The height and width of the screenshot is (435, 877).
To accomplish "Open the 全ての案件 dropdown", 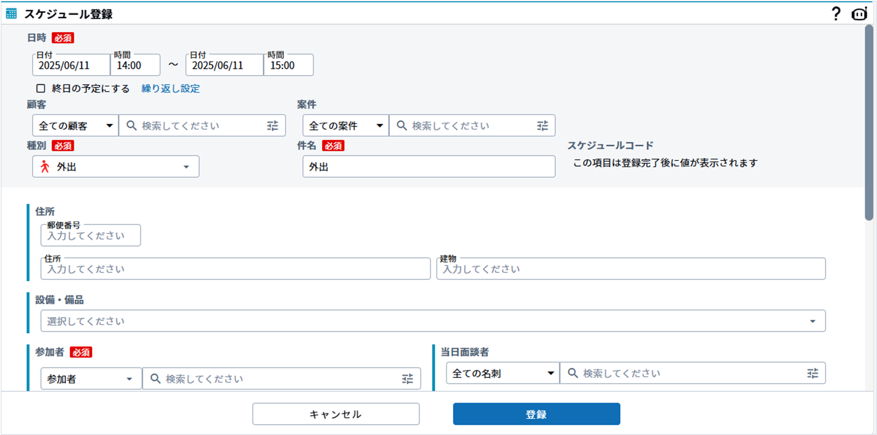I will [346, 126].
